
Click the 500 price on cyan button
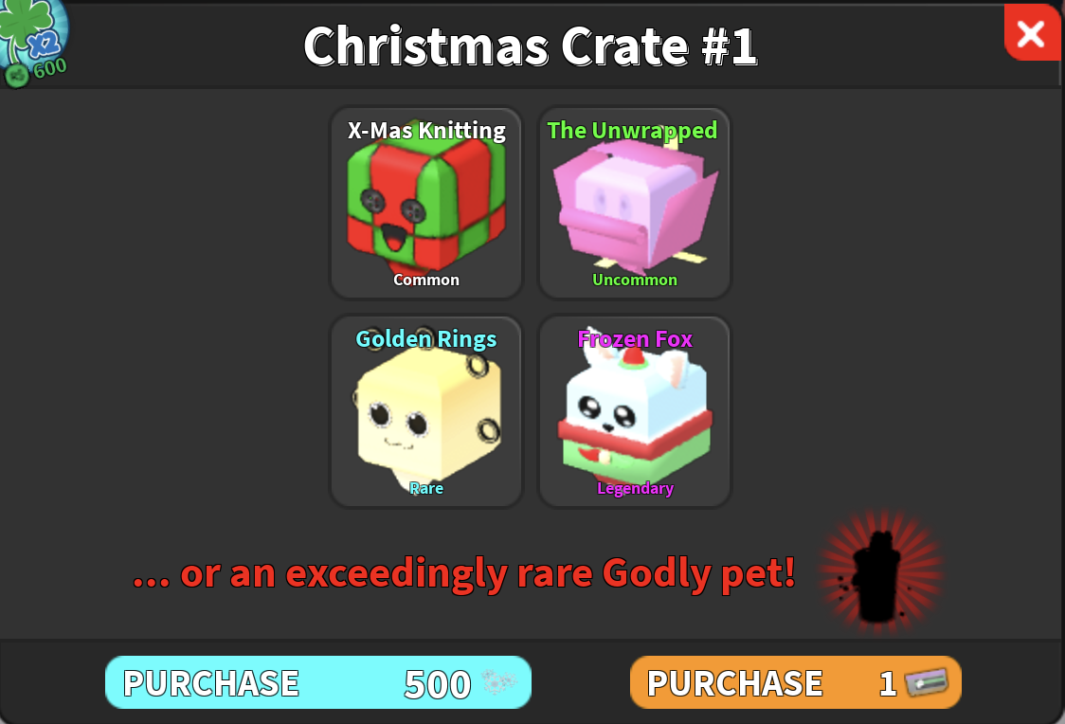(438, 684)
